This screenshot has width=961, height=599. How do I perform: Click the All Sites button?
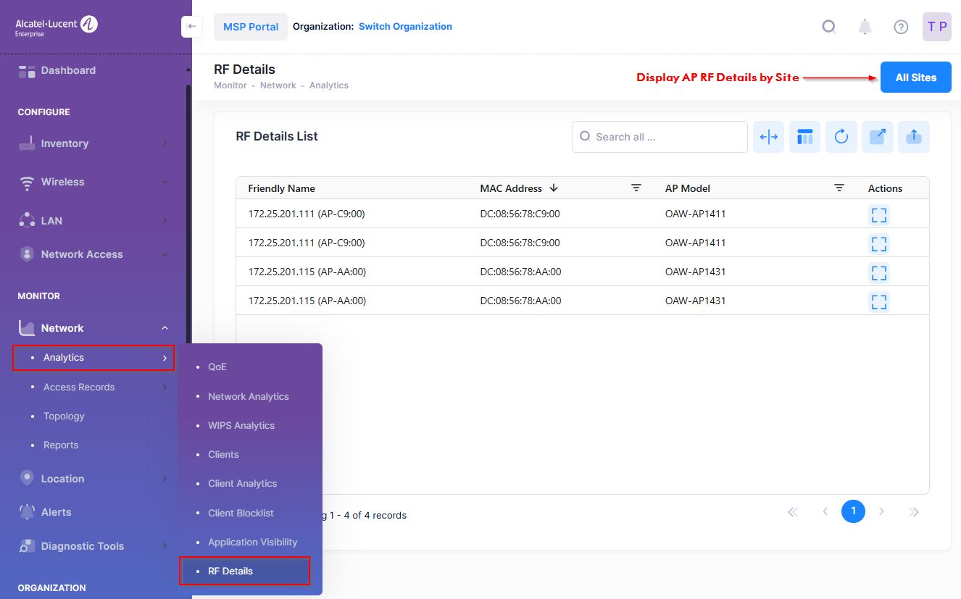click(x=915, y=78)
